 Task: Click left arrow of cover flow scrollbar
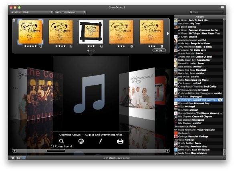[x=14, y=151]
